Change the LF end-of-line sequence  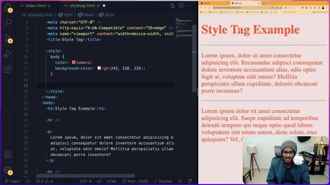[x=99, y=181]
